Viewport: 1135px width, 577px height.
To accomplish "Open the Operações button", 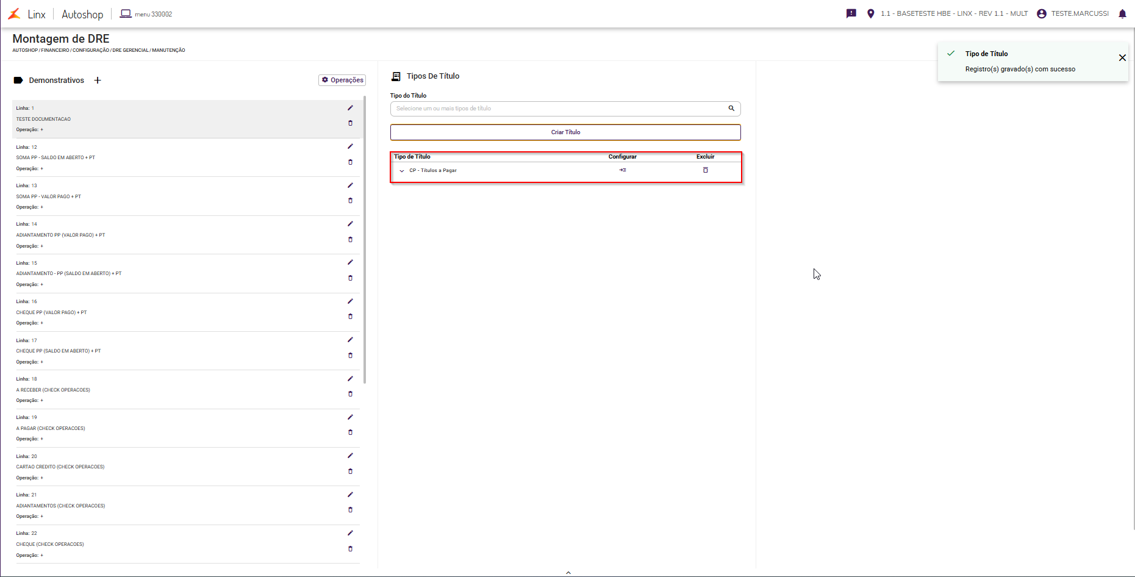I will point(342,80).
